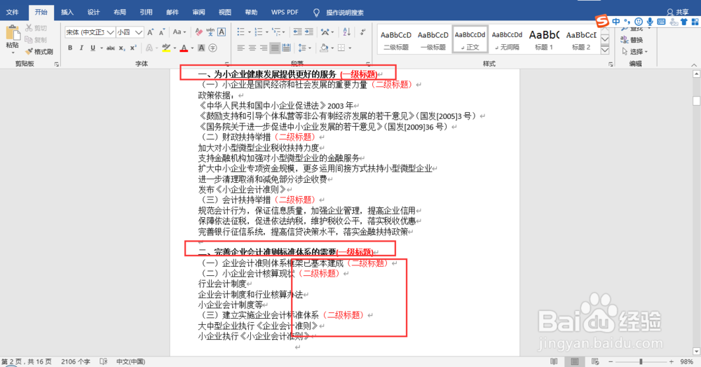The image size is (701, 367).
Task: Switch to the Review (审阅) tab
Action: coord(199,12)
